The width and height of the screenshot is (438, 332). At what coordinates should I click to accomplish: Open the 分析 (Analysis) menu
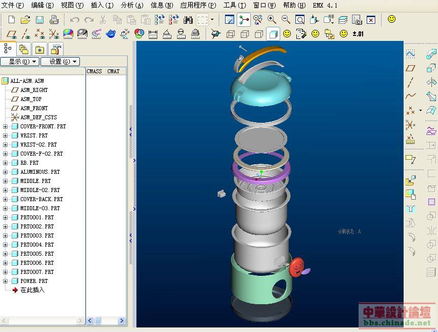[132, 6]
